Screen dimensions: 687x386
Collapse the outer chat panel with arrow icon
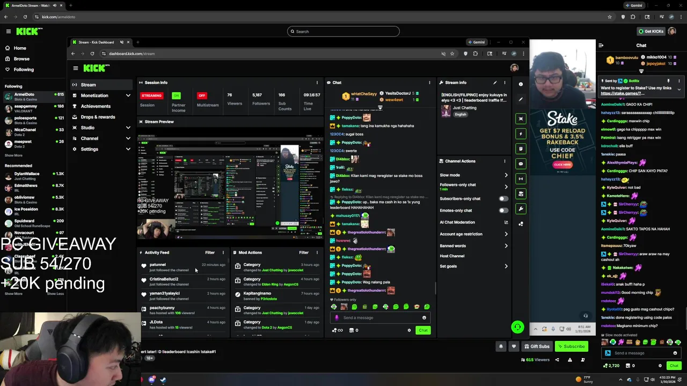tap(601, 46)
